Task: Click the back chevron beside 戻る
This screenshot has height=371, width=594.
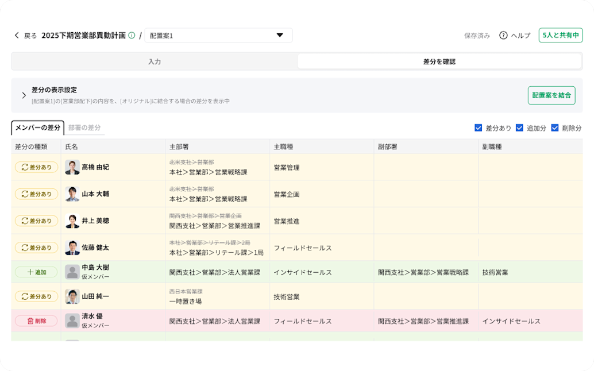Action: tap(17, 35)
